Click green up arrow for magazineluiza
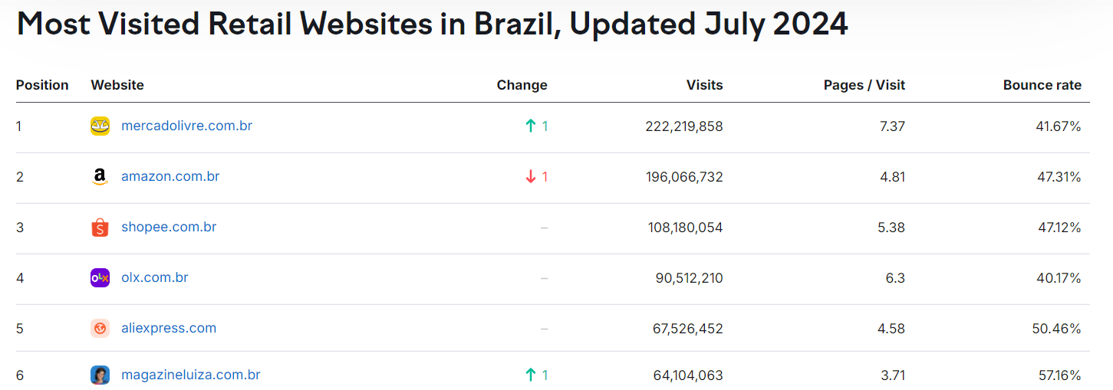1113x390 pixels. point(530,375)
